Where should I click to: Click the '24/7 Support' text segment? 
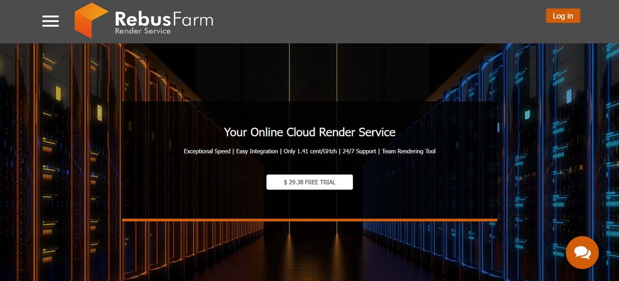tap(359, 151)
